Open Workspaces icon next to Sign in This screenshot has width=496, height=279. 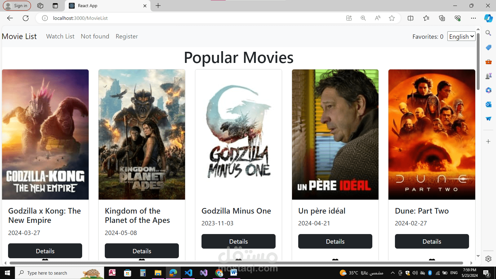[x=40, y=6]
